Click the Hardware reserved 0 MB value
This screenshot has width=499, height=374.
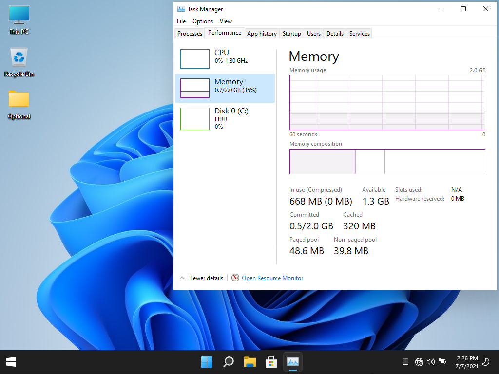458,199
